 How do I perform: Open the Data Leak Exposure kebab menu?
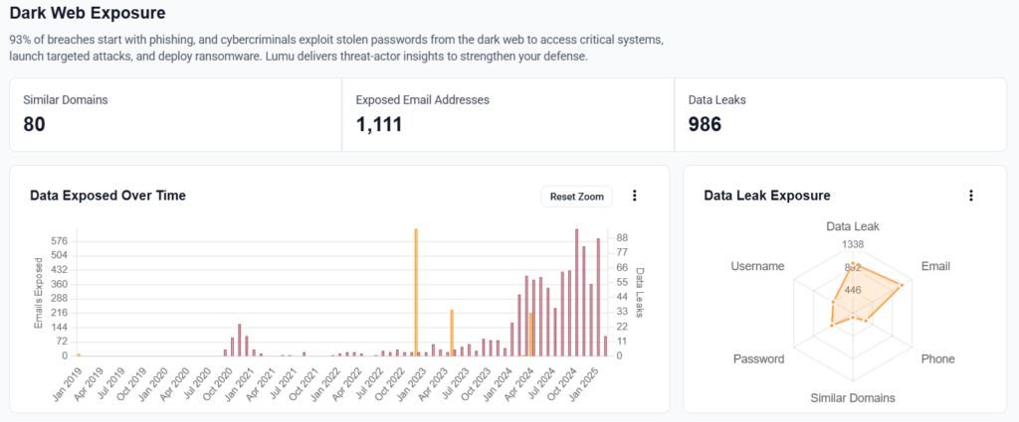pyautogui.click(x=971, y=197)
